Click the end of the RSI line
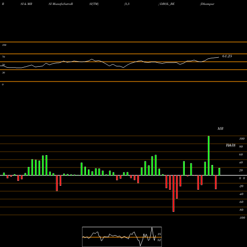The width and height of the screenshot is (247, 247). [x=219, y=57]
